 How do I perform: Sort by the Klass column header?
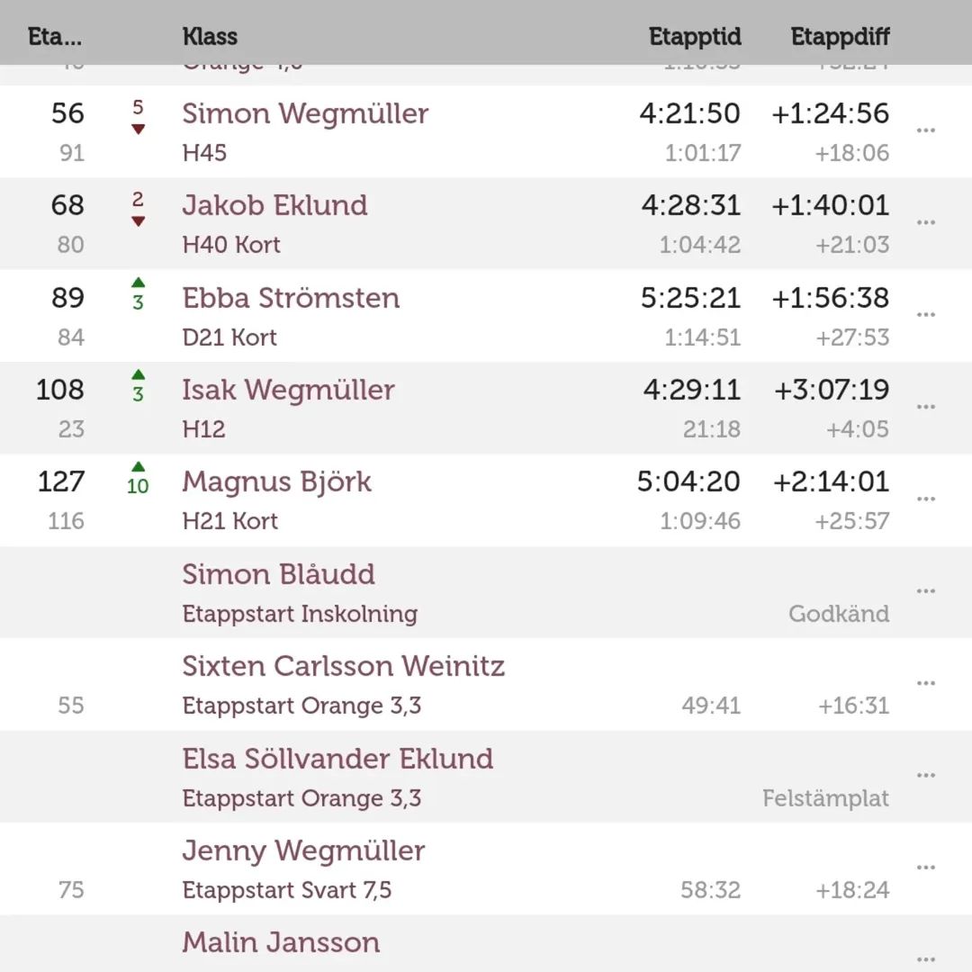coord(210,37)
